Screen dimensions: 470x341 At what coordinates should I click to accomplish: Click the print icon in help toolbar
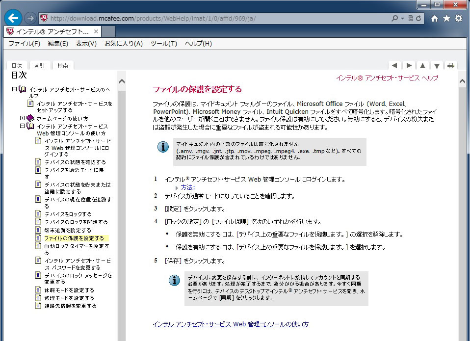tap(450, 65)
